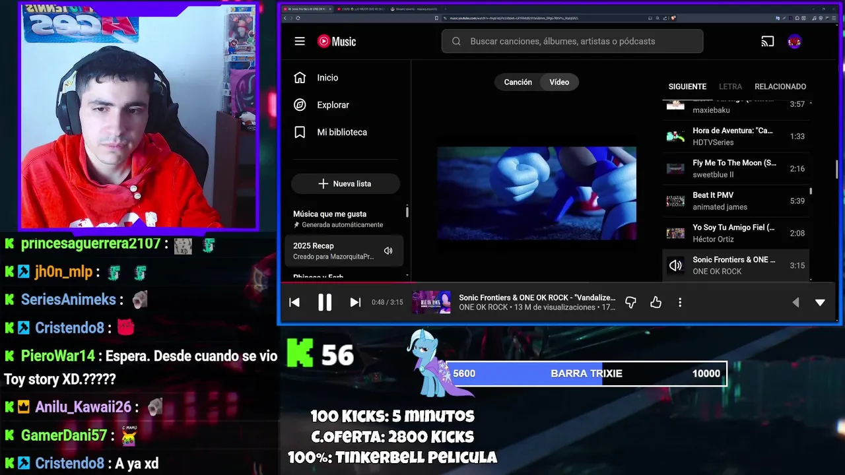The image size is (845, 475).
Task: Dislike the current song
Action: pos(630,302)
